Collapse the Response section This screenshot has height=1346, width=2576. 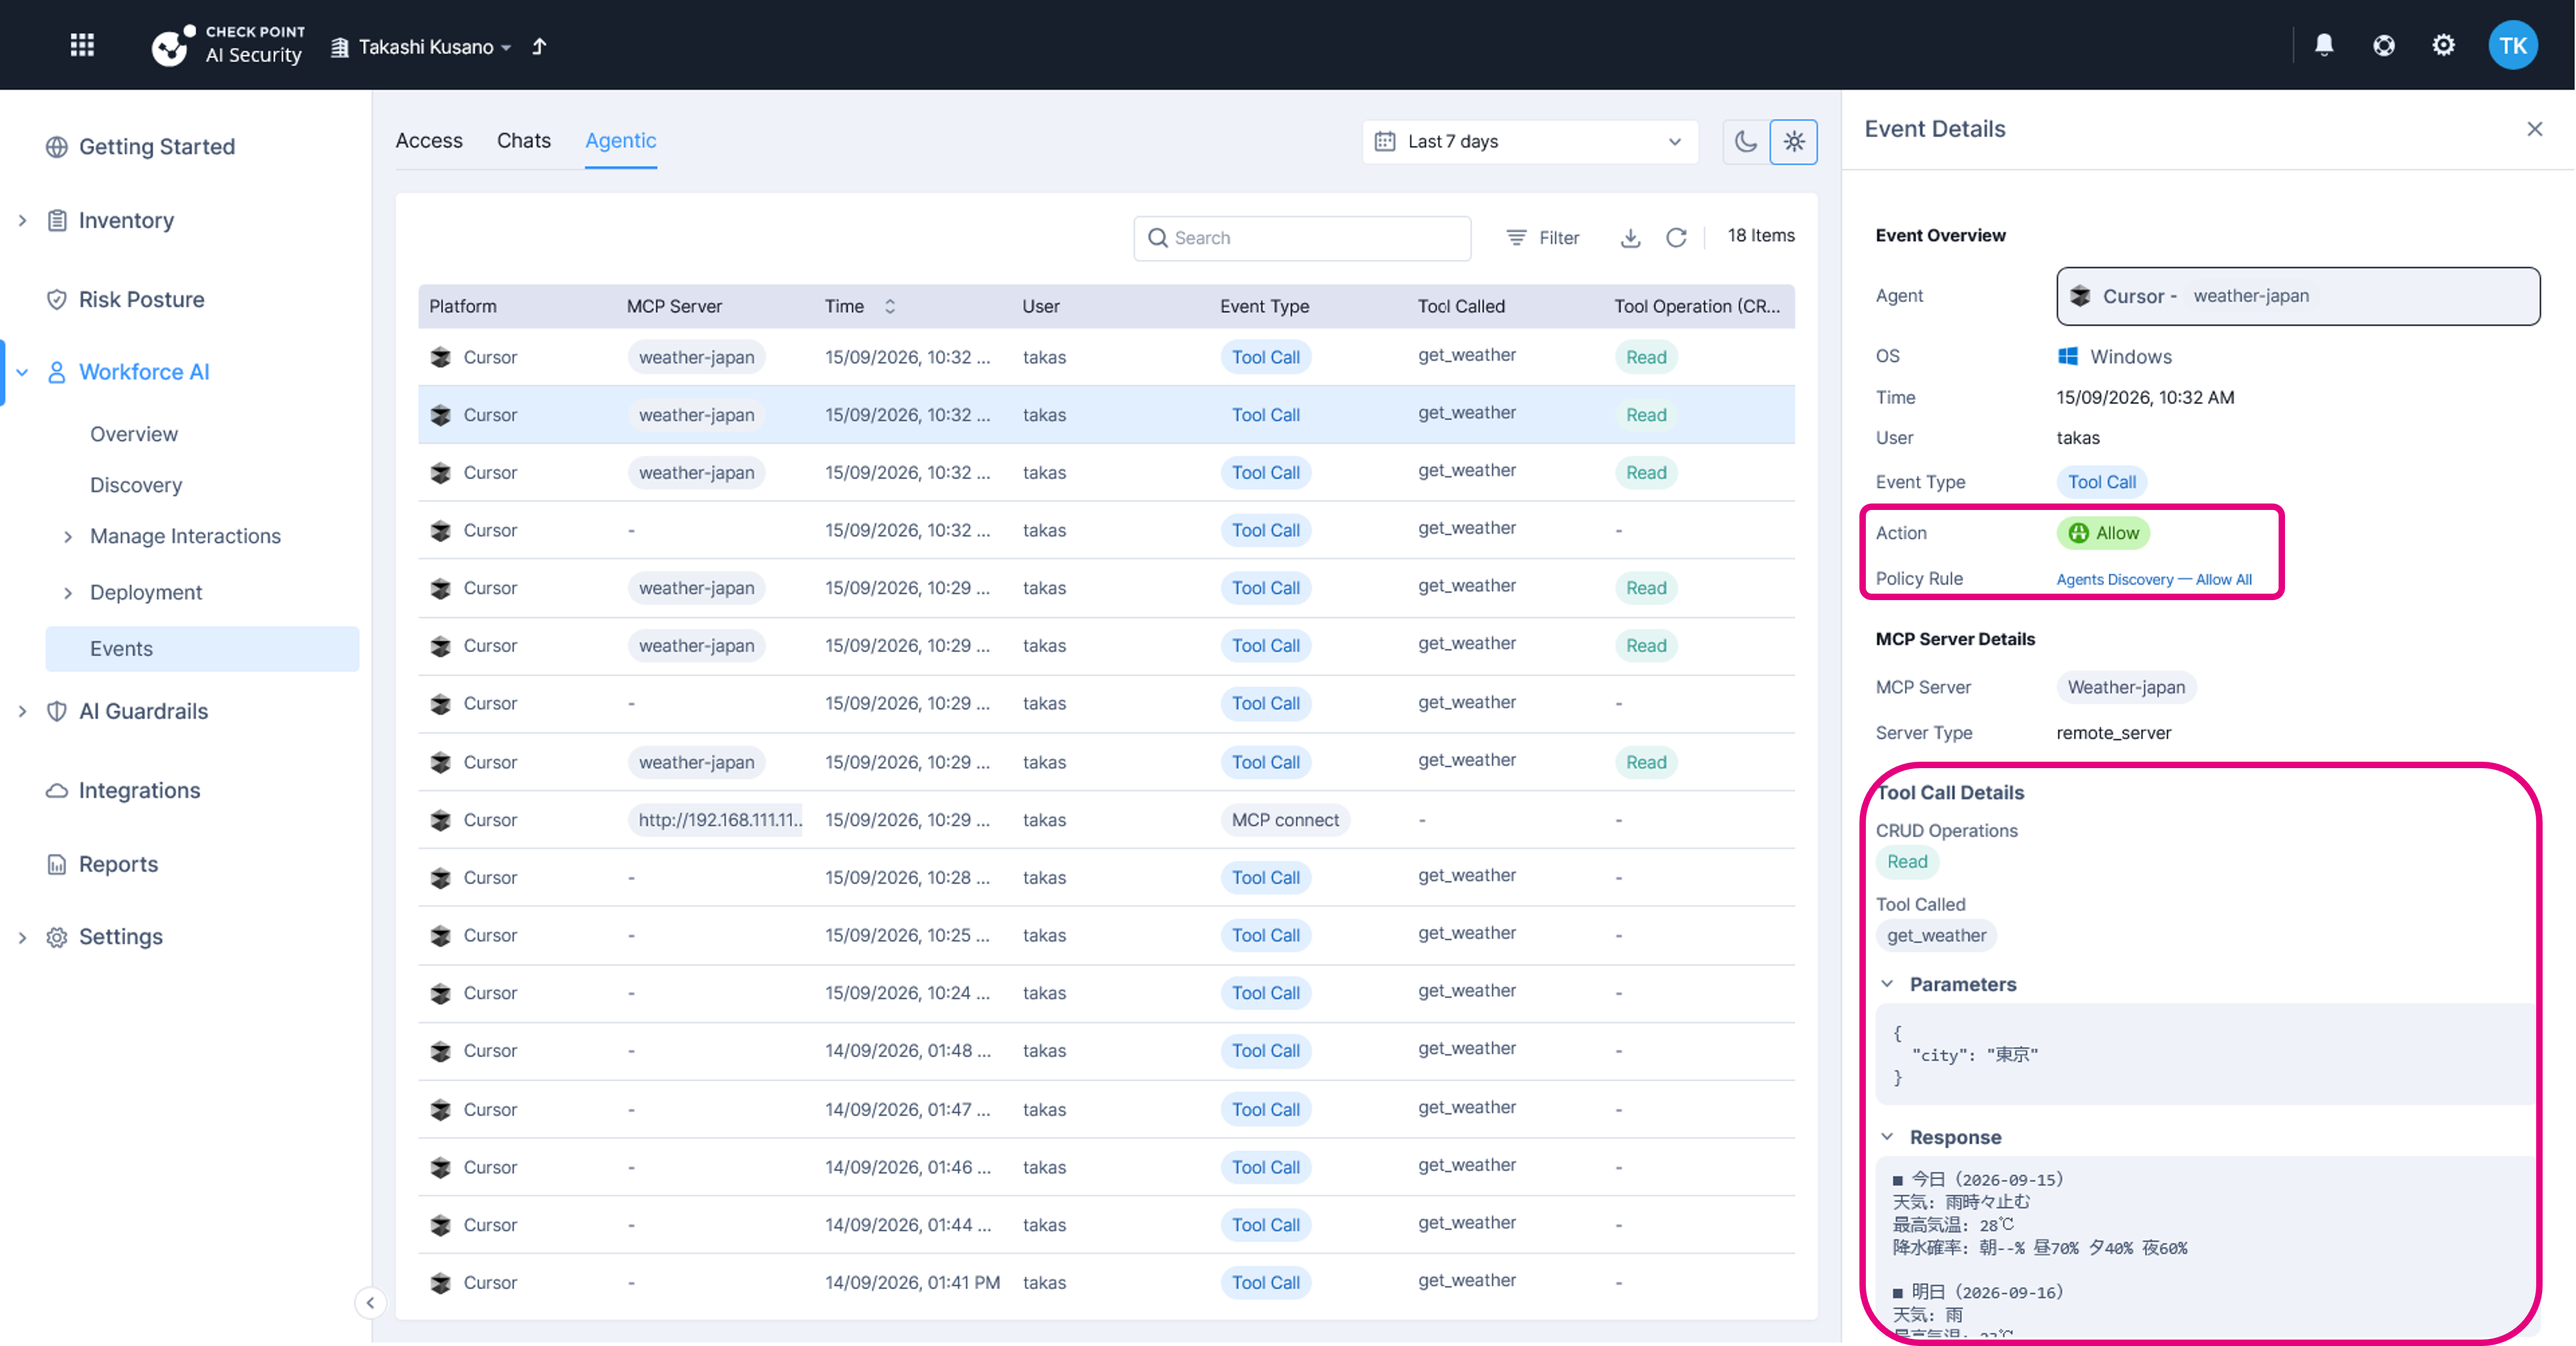pos(1887,1137)
